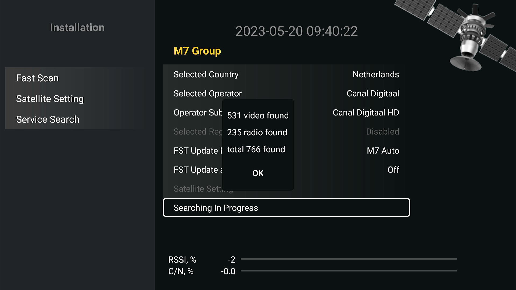Image resolution: width=516 pixels, height=290 pixels.
Task: Change the M7 Auto update option
Action: point(383,151)
